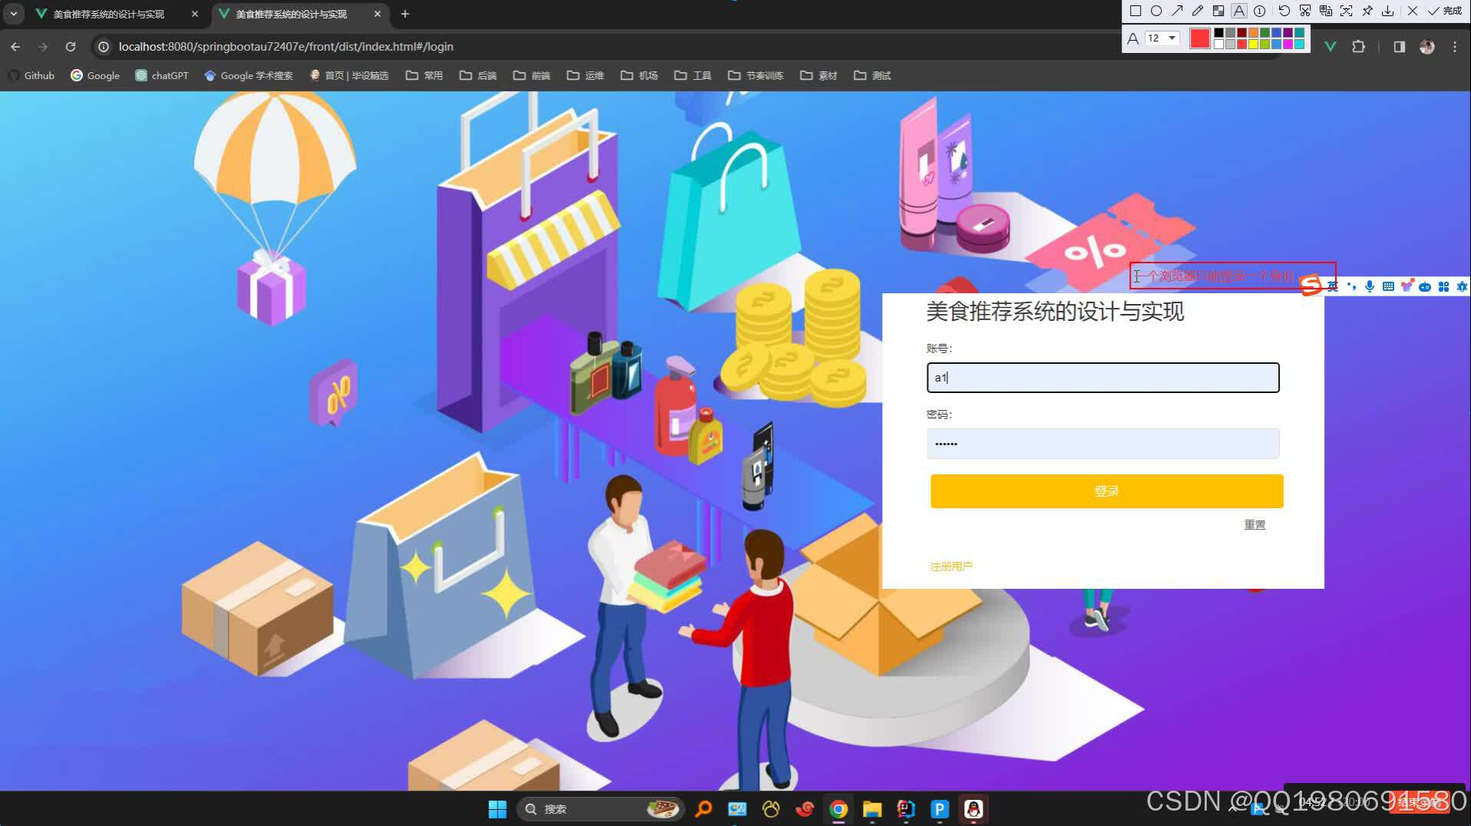Select the arrow annotation tool
The image size is (1471, 826).
tap(1178, 11)
